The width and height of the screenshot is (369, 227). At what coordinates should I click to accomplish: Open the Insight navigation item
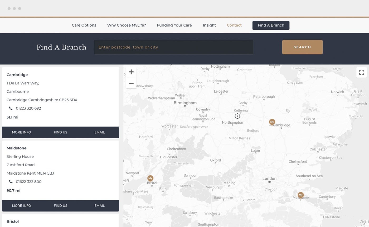(209, 25)
